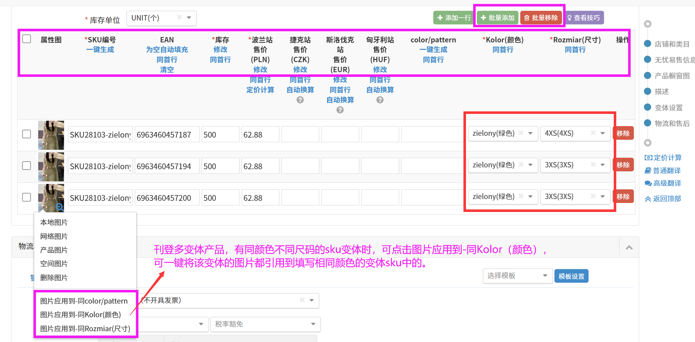Open the 库存单位 unit dropdown
Image resolution: width=695 pixels, height=342 pixels.
click(x=189, y=18)
